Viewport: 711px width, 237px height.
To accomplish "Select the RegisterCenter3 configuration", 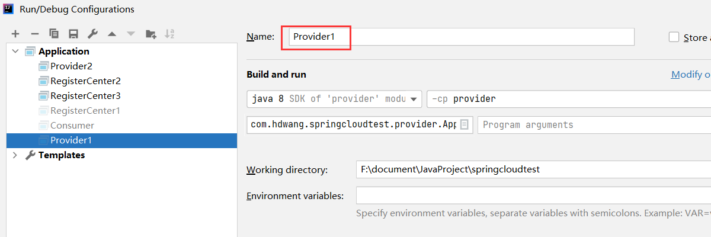I will pos(85,96).
